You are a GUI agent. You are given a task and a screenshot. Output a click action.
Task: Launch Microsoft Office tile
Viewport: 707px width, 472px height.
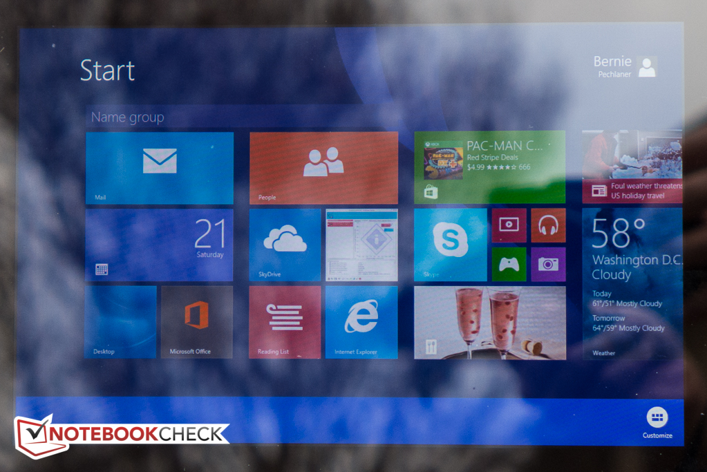point(197,322)
